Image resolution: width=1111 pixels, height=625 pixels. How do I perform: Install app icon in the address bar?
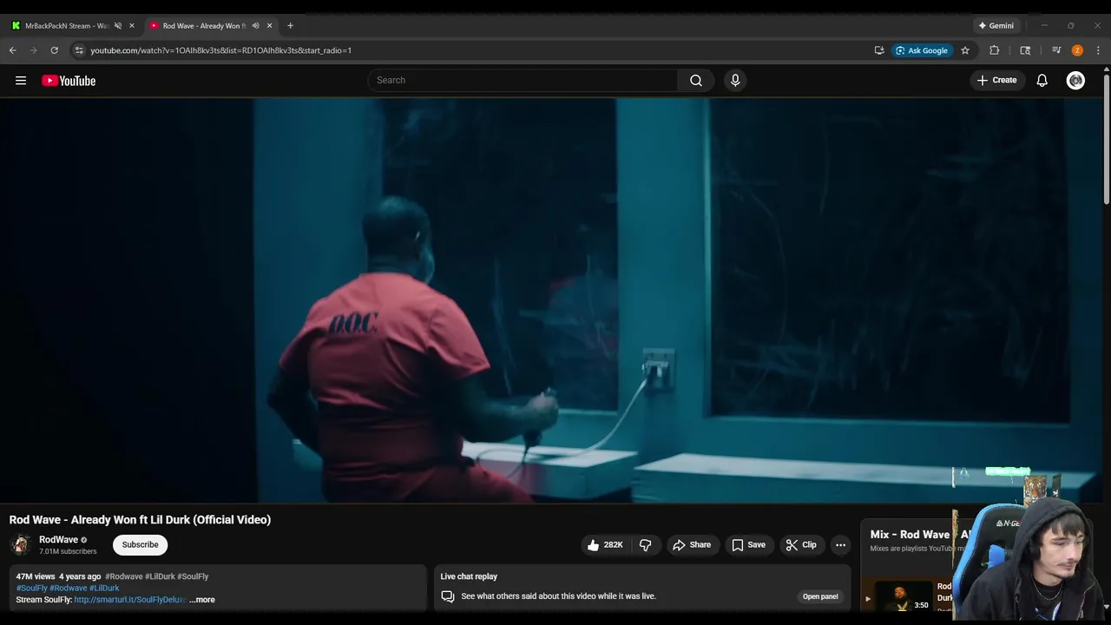click(879, 50)
